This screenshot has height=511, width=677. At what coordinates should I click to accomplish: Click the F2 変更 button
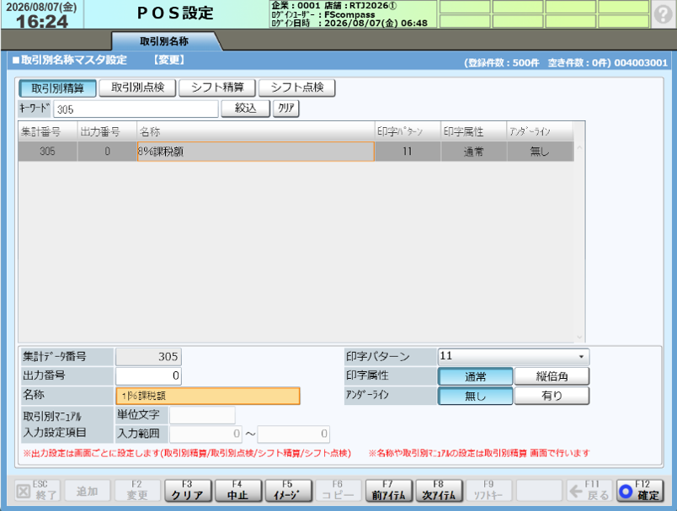tap(137, 491)
